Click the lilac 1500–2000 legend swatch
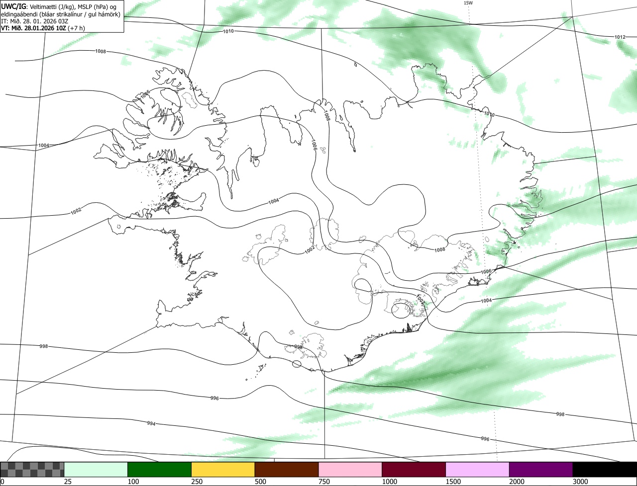The width and height of the screenshot is (637, 486). click(478, 469)
